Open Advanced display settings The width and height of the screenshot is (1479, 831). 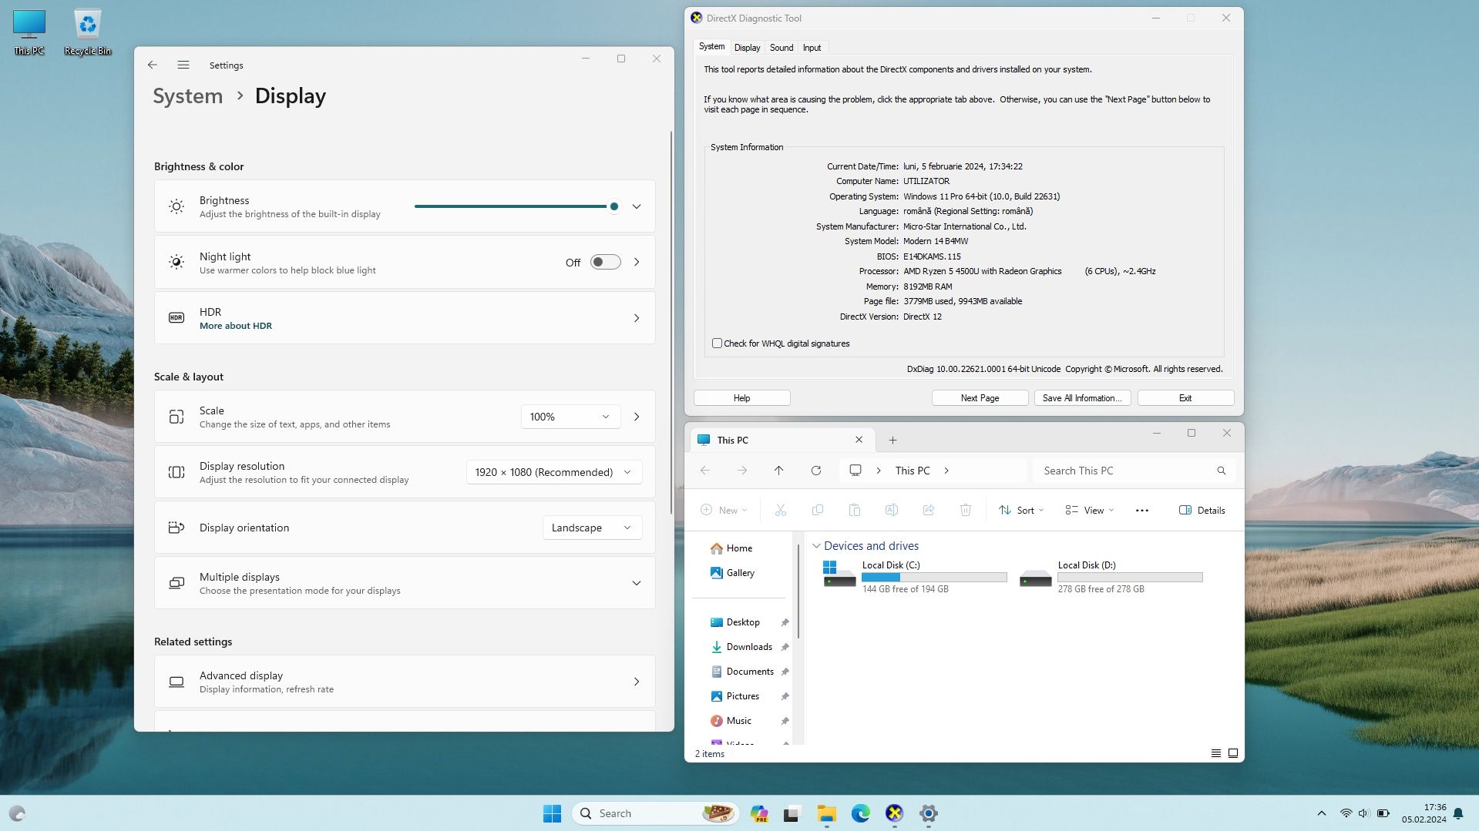click(x=405, y=682)
